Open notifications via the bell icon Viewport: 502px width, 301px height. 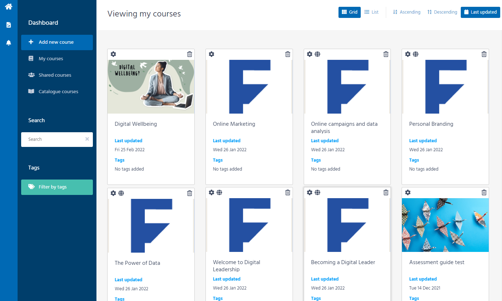tap(8, 43)
